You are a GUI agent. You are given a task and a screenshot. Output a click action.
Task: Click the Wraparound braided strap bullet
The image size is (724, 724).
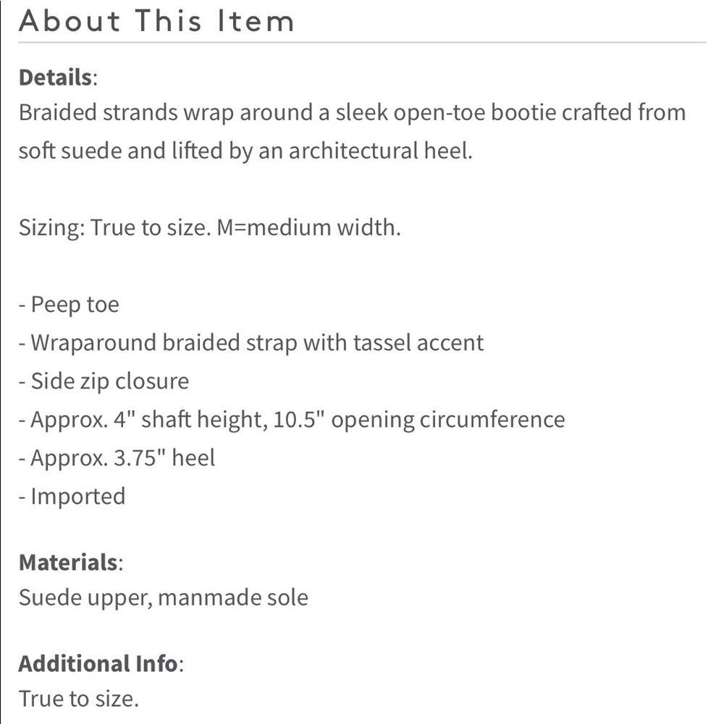[x=251, y=343]
